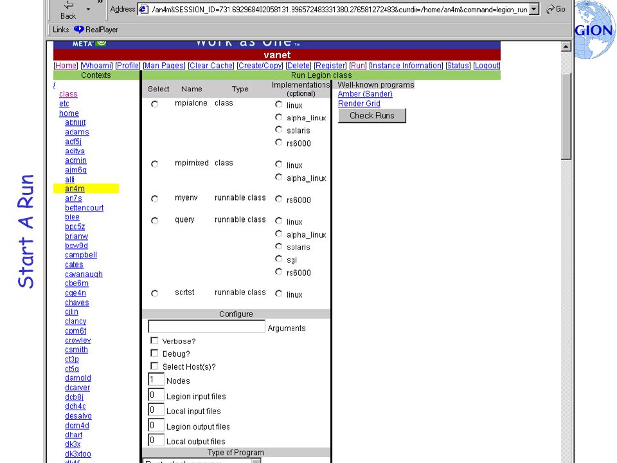The image size is (617, 463).
Task: Open the crowley context link
Action: (78, 340)
